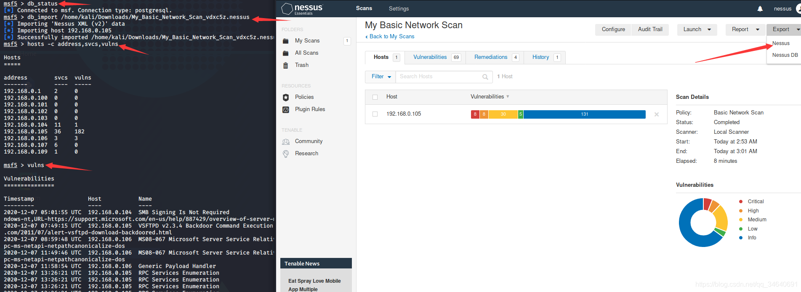Image resolution: width=801 pixels, height=292 pixels.
Task: Click the Info legend entry
Action: (748, 238)
